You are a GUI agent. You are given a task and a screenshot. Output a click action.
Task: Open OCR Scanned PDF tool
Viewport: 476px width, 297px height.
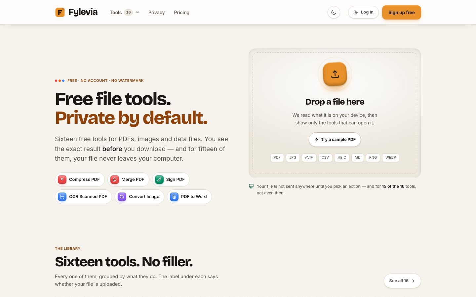coord(83,197)
